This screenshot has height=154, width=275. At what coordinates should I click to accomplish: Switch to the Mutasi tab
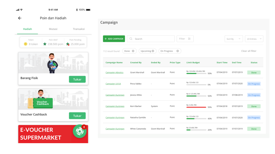click(x=53, y=29)
